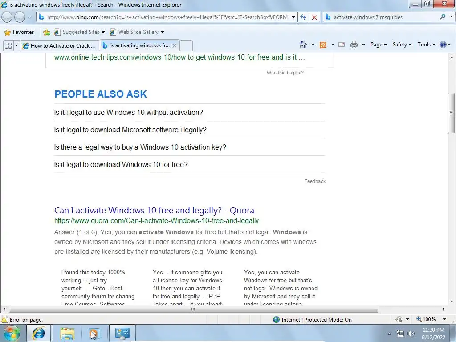Launch Windows Media Player from taskbar
This screenshot has height=342, width=456.
(x=94, y=333)
